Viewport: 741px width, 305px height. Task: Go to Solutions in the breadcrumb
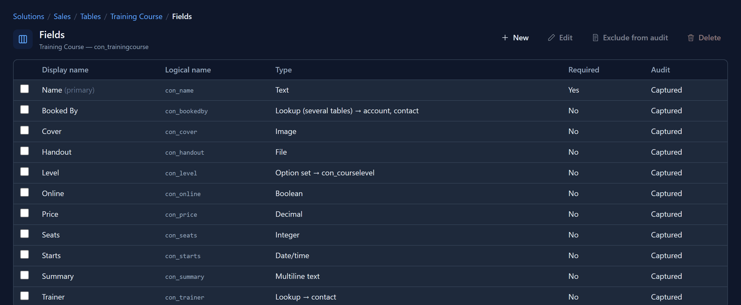(x=29, y=16)
